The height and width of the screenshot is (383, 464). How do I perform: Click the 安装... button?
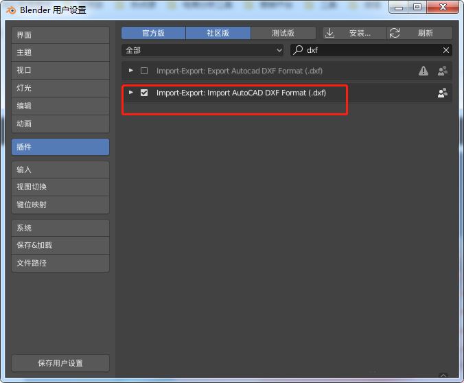[354, 33]
